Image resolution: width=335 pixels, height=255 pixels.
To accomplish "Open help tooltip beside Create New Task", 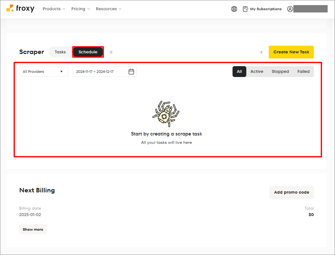I will point(261,52).
